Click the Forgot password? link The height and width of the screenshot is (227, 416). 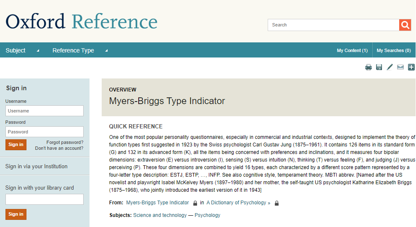click(x=65, y=143)
